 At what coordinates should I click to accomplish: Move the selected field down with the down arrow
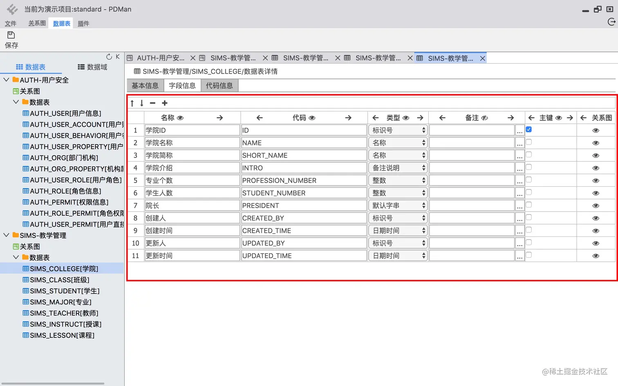tap(142, 103)
